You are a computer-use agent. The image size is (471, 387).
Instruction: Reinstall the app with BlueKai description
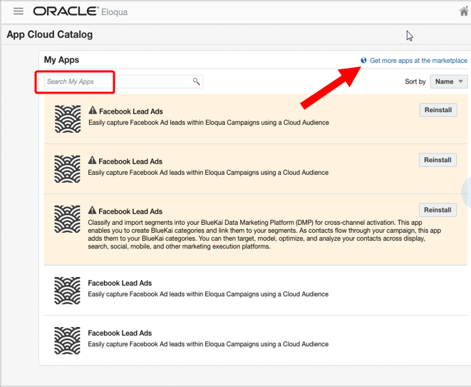[438, 210]
